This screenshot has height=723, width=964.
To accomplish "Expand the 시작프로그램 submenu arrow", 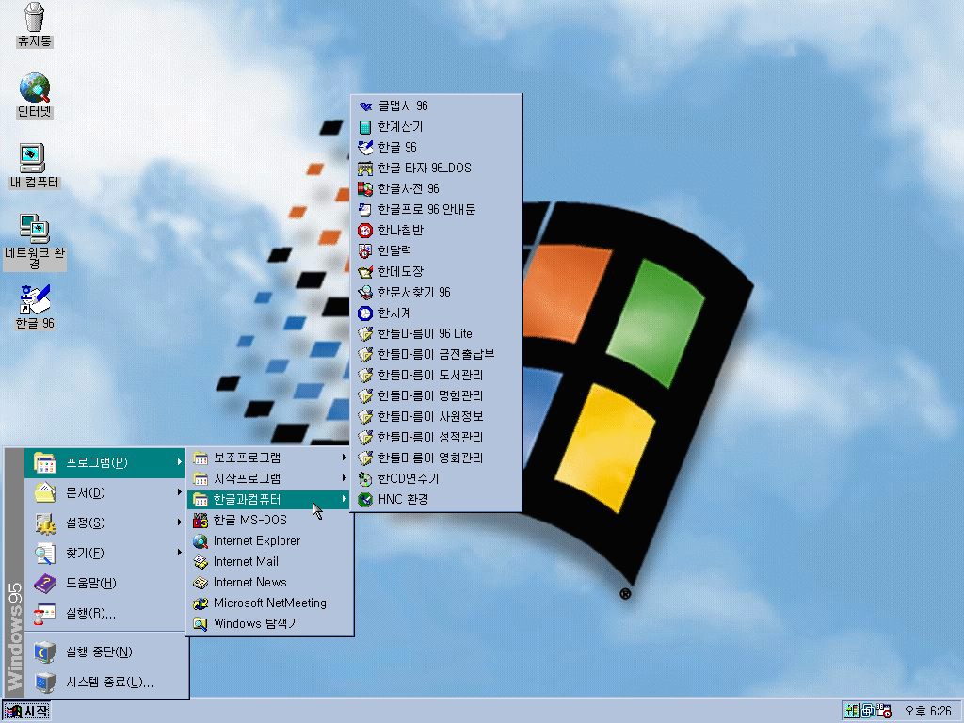I will 344,477.
